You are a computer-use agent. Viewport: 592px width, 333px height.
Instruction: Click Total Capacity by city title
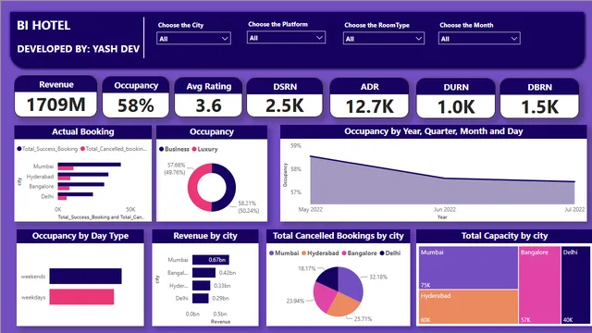coord(504,236)
